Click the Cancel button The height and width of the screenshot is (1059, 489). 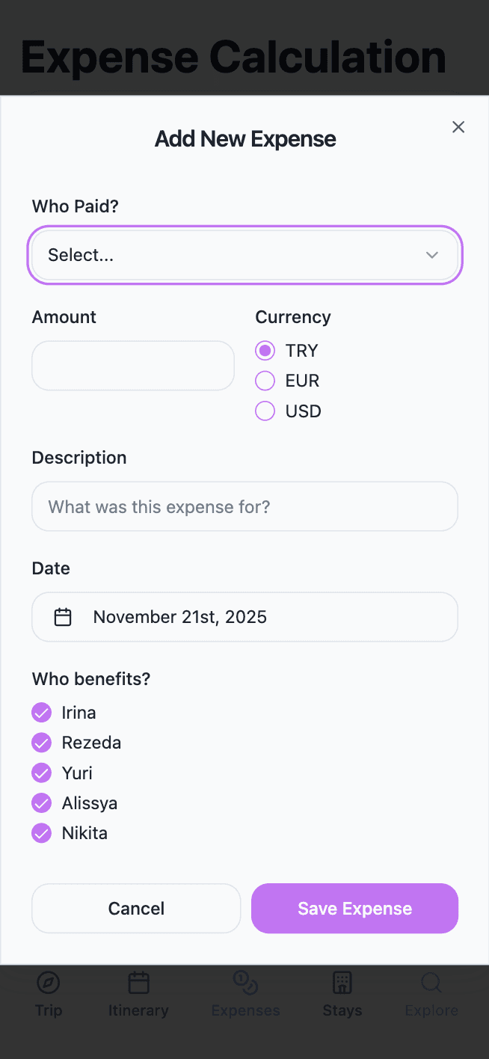(136, 909)
